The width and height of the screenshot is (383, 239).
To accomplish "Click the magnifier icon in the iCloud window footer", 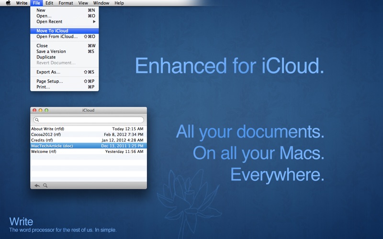I will tap(45, 185).
